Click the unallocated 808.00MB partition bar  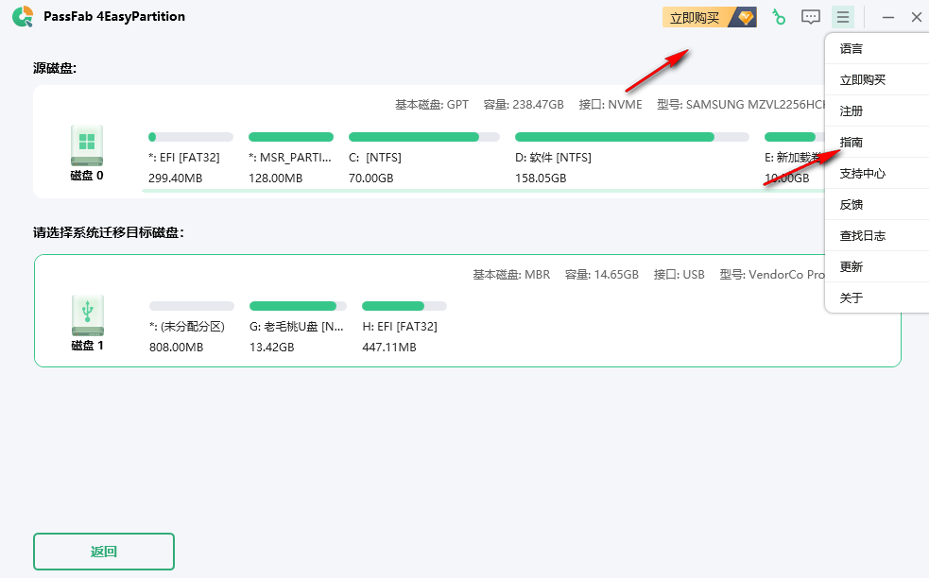tap(191, 306)
